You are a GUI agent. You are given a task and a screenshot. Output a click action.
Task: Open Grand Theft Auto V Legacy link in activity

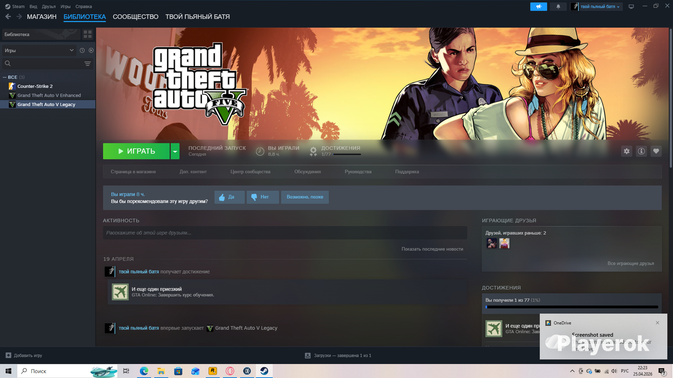[x=246, y=328]
